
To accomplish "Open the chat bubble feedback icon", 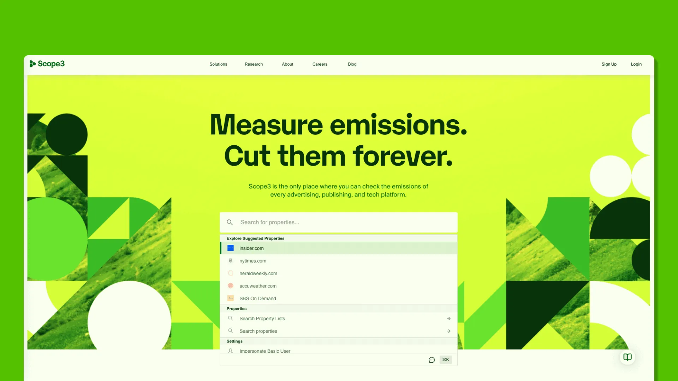I will coord(432,360).
